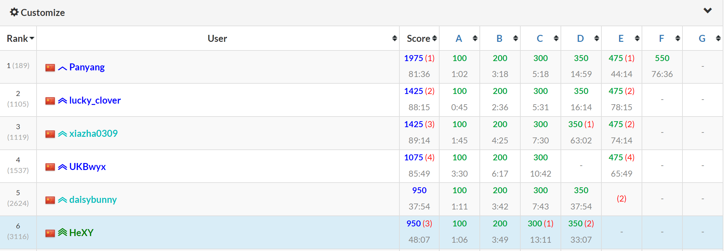Click the Customize gear icon

click(14, 12)
